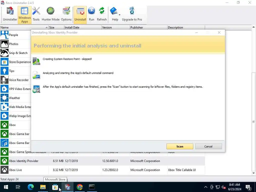
Task: Open Chrome Dev from taskbar
Action: (x=80, y=187)
